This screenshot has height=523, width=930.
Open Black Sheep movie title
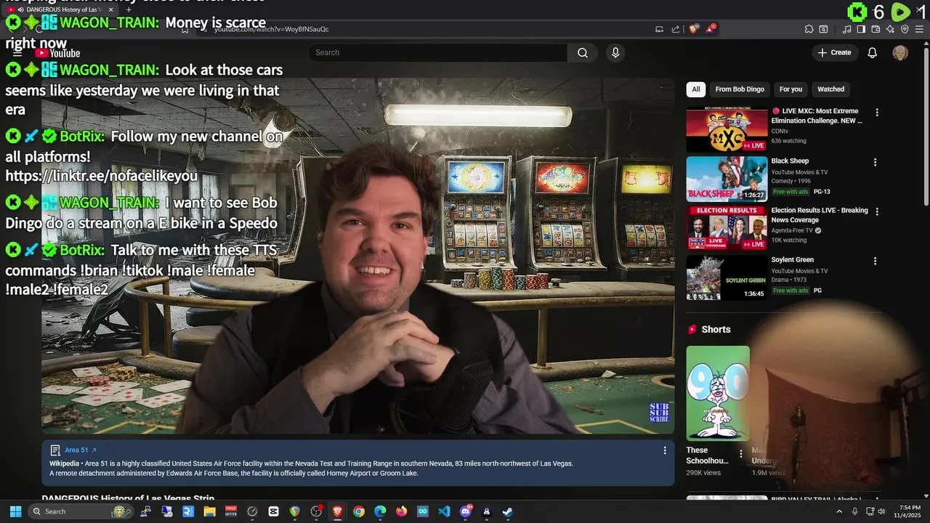pos(790,161)
